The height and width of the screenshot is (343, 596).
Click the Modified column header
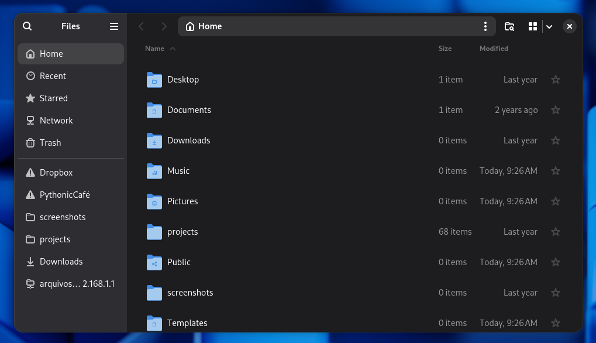[494, 49]
